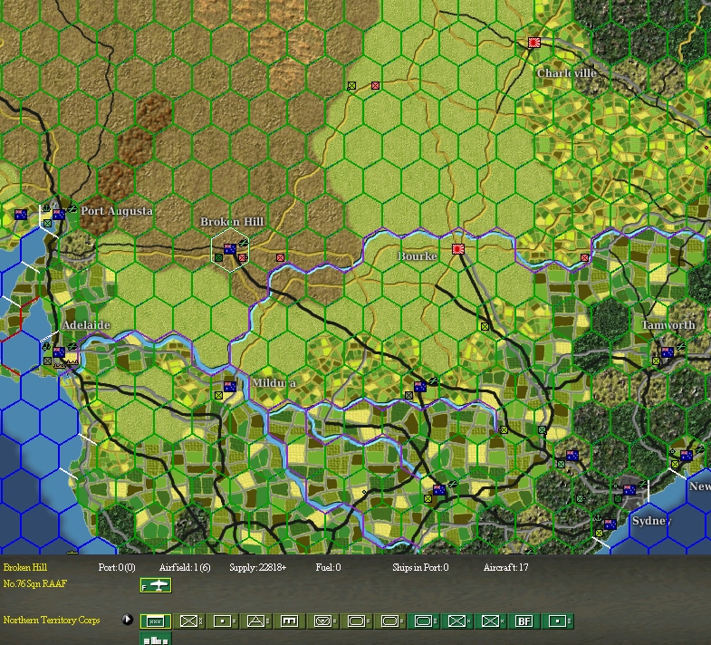Click the 'Fuel: 0' status text

click(x=328, y=567)
